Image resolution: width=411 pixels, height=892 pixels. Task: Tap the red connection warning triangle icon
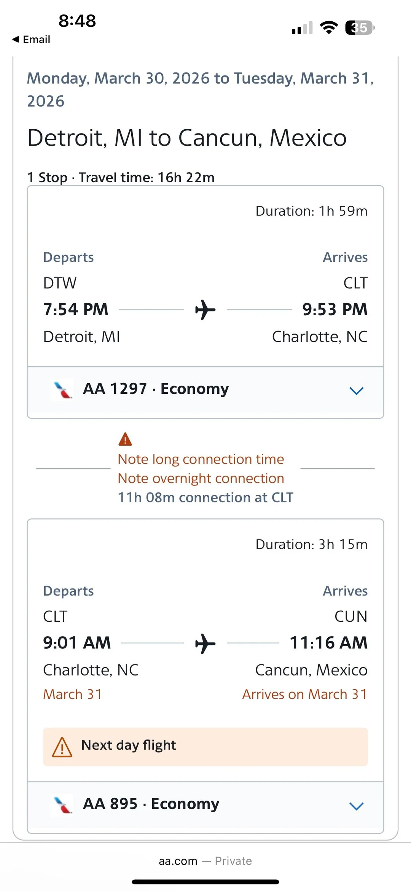tap(125, 439)
